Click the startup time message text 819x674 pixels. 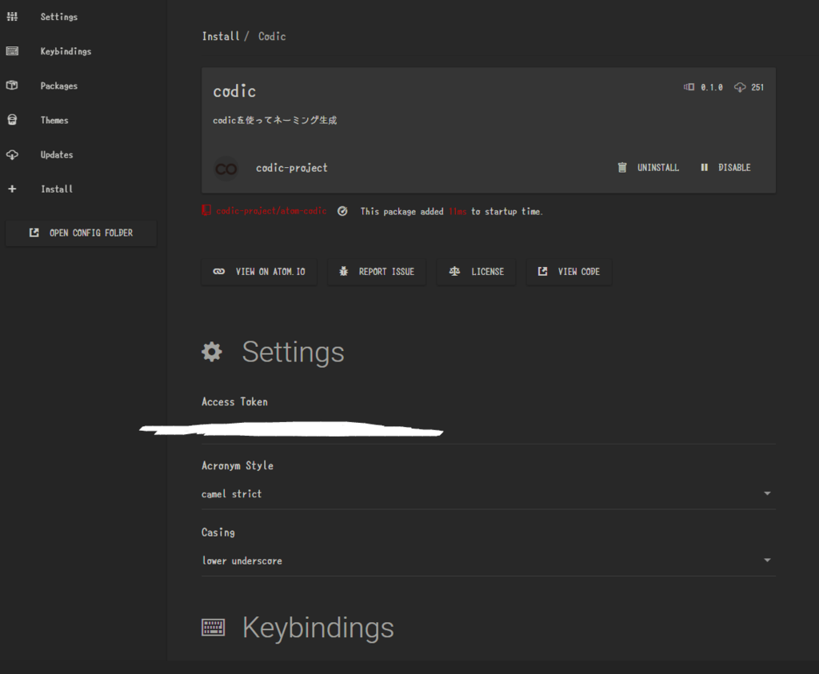[x=451, y=211]
